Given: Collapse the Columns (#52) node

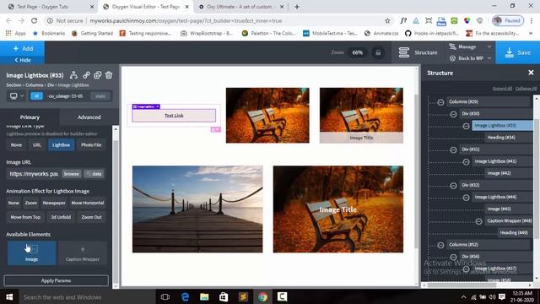Looking at the screenshot, I should coord(440,245).
